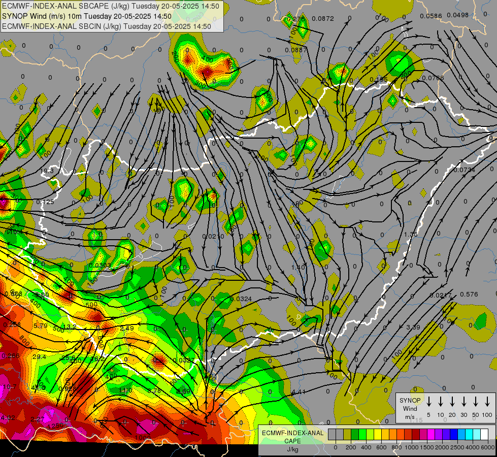Viewport: 497px width, 457px height.
Task: Click the SYNOP Wind m/s legend label
Action: click(410, 408)
